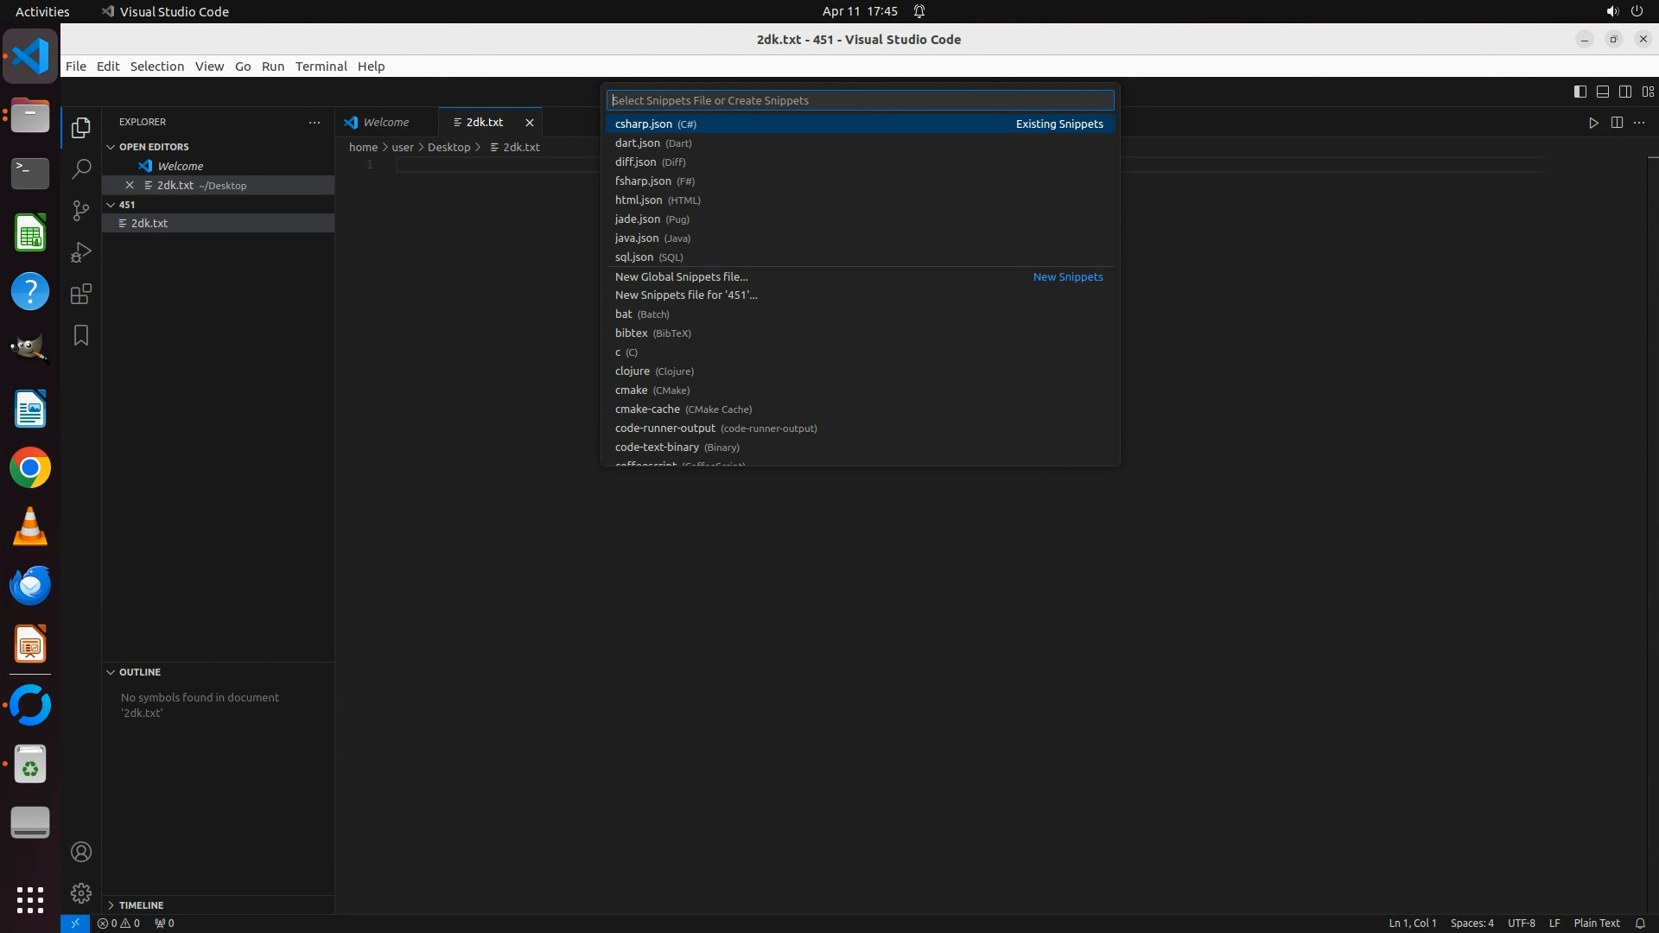Toggle the primary side bar
This screenshot has width=1659, height=933.
tap(1580, 92)
